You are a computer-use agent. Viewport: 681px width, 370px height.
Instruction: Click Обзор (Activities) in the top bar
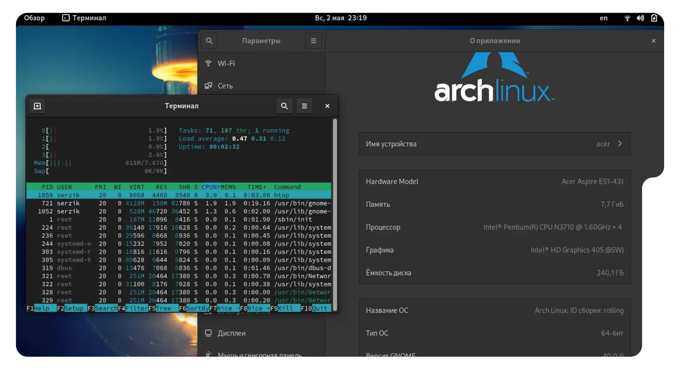click(34, 18)
